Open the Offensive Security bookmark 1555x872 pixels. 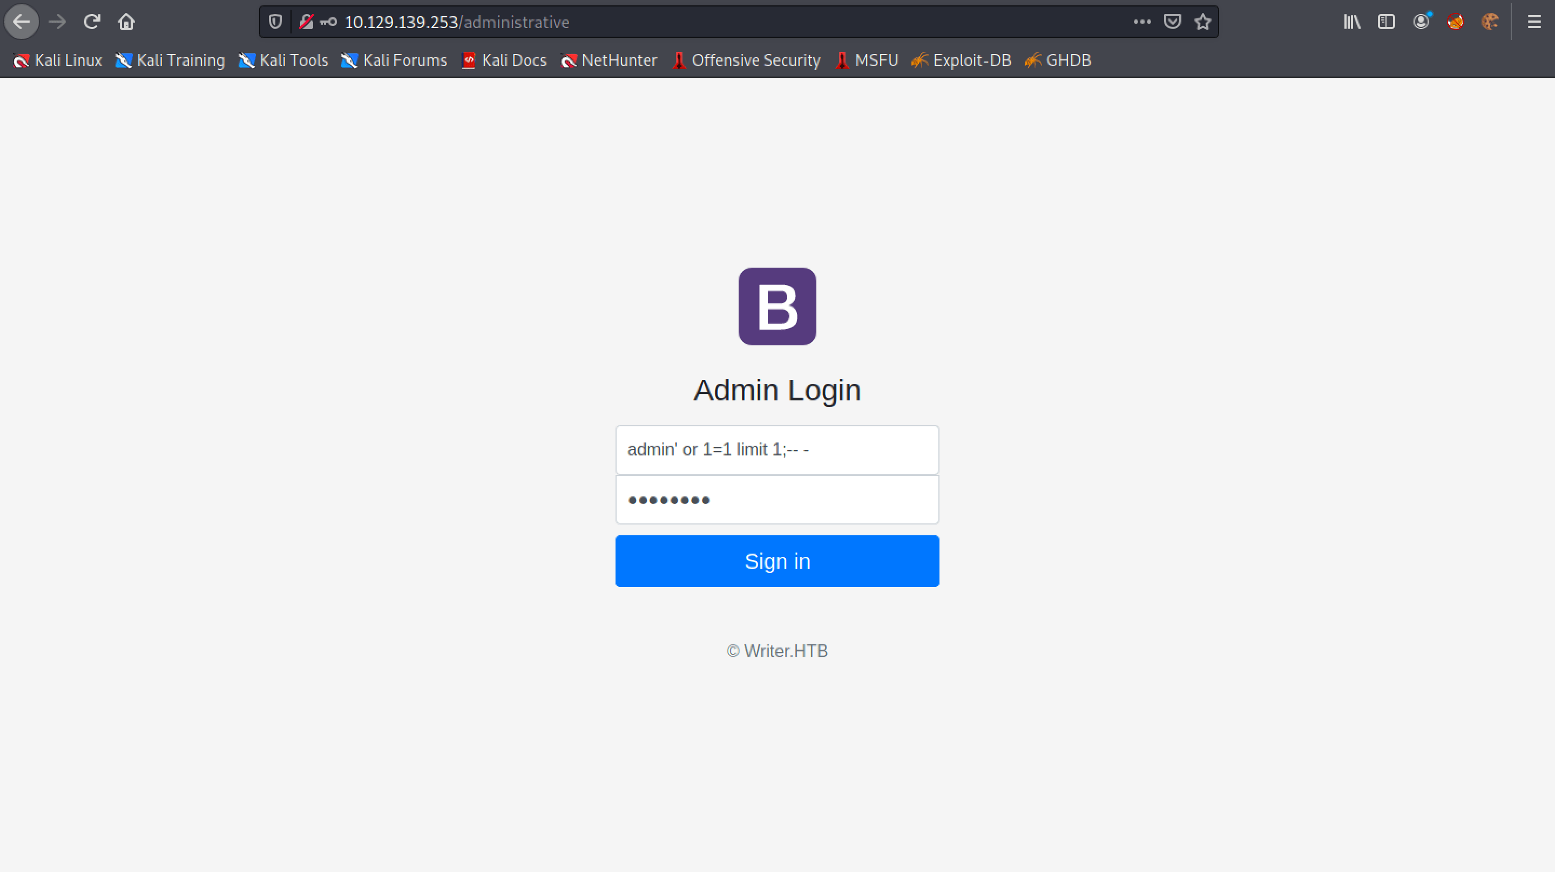pyautogui.click(x=746, y=60)
